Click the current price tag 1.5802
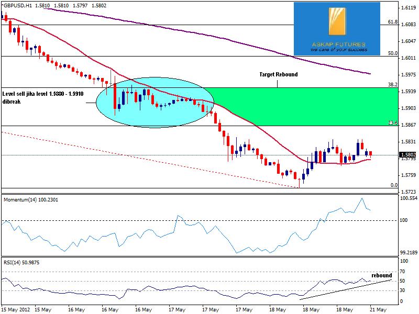The image size is (419, 314). pos(408,155)
